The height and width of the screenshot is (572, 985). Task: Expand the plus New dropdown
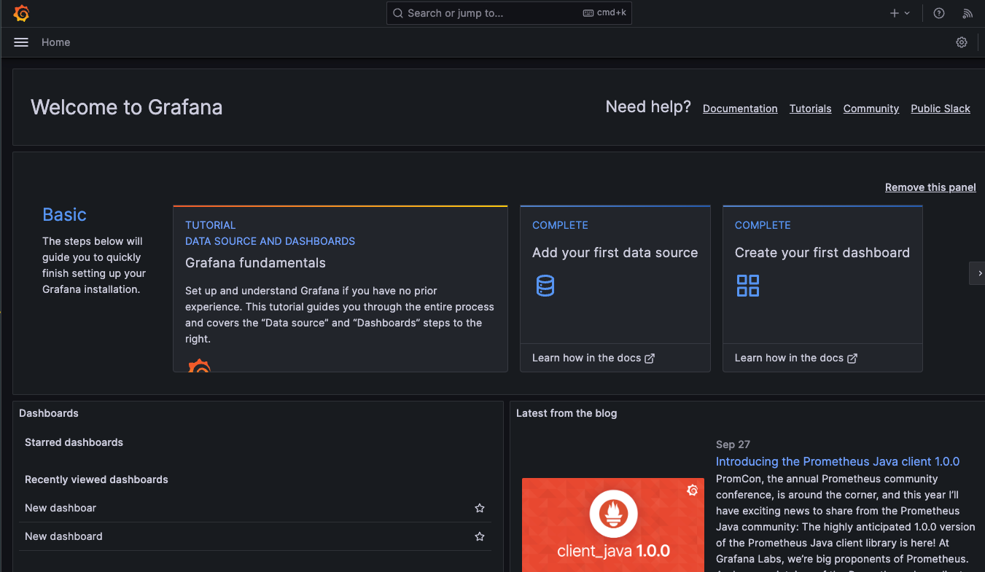tap(900, 13)
